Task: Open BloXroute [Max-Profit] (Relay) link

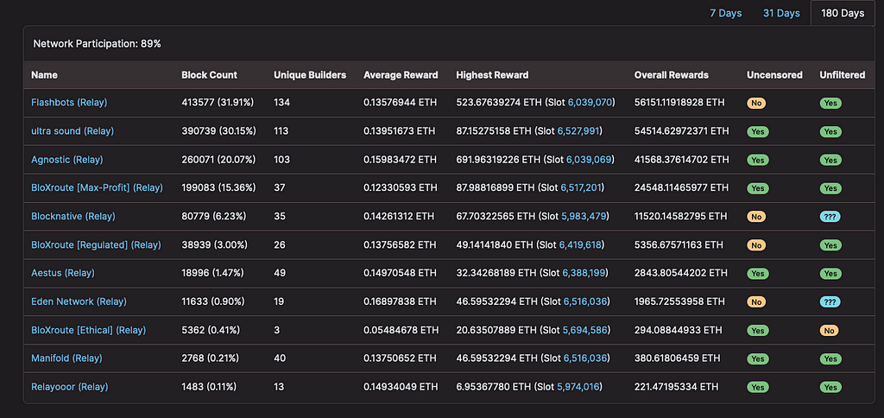Action: pyautogui.click(x=97, y=188)
